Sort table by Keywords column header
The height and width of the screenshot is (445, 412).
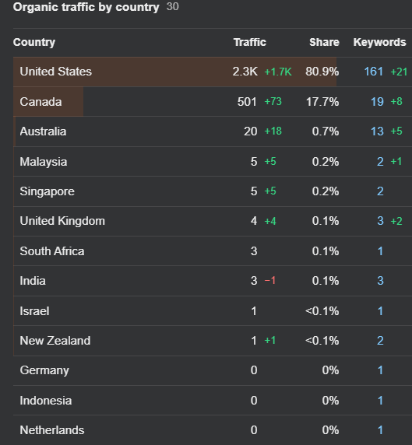click(x=379, y=42)
